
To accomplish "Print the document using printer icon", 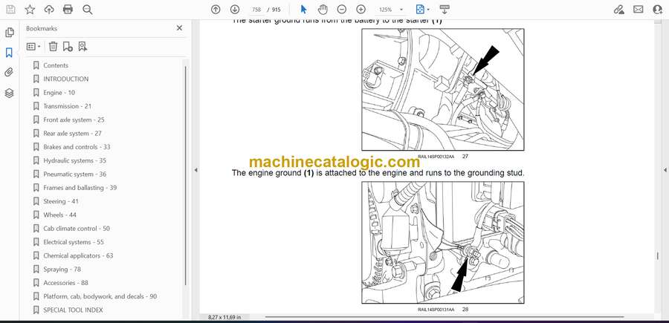I will tap(68, 10).
